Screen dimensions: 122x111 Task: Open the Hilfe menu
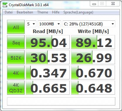pos(56,12)
